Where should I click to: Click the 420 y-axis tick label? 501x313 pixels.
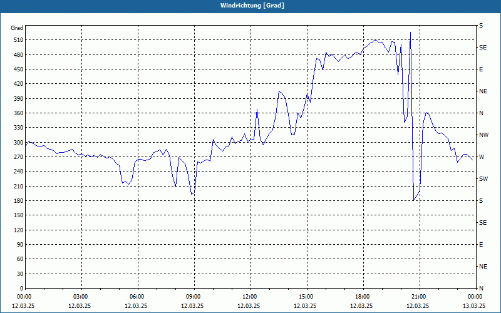pos(19,84)
